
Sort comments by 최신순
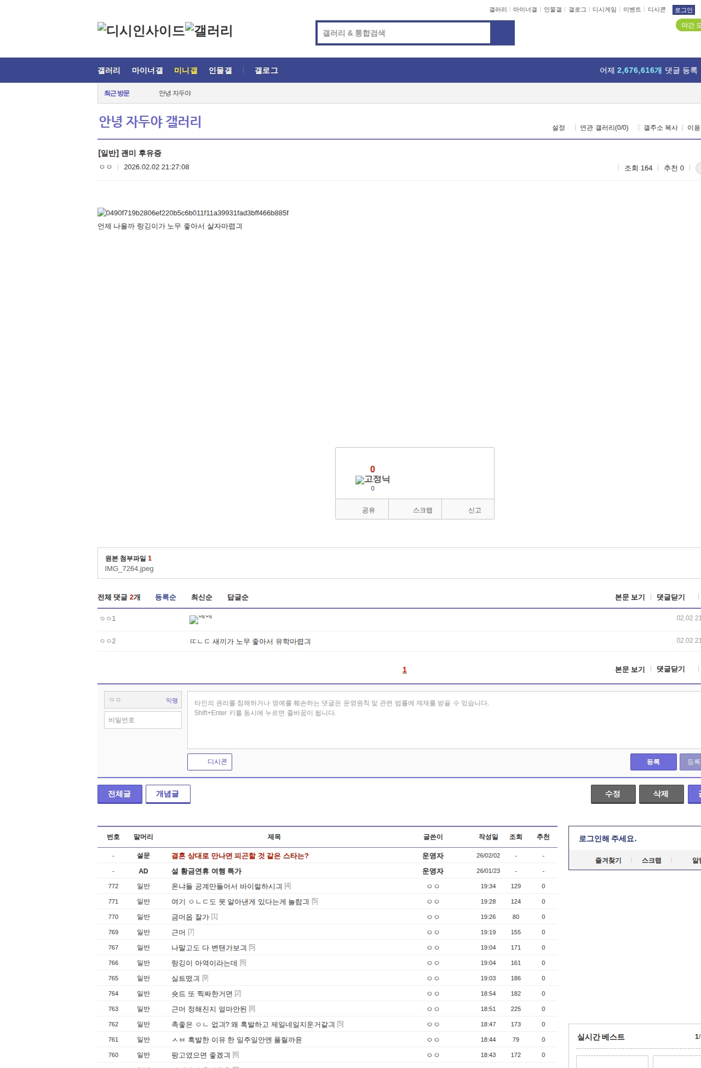click(x=202, y=597)
